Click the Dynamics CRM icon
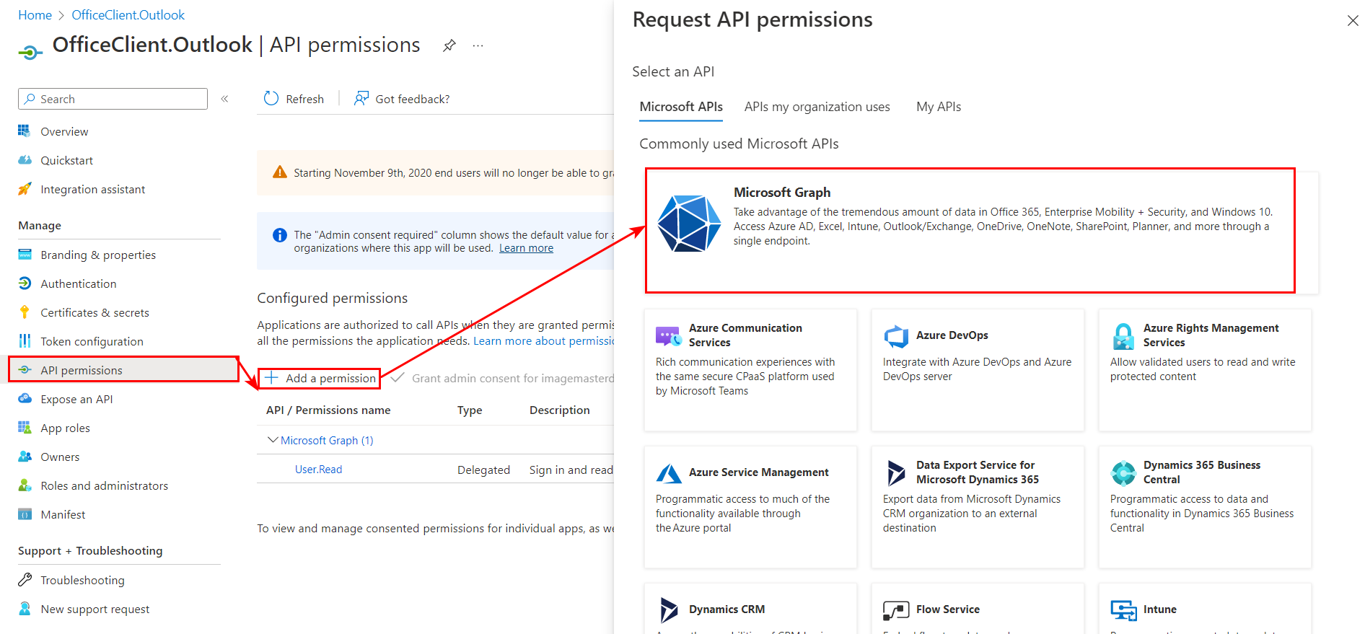 (669, 610)
